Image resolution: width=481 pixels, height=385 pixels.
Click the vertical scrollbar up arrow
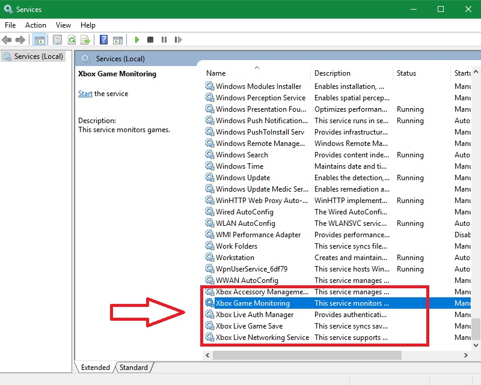tap(476, 71)
